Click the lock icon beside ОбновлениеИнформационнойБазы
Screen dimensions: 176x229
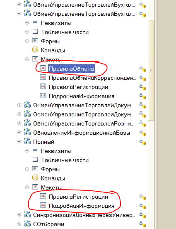coord(142,133)
